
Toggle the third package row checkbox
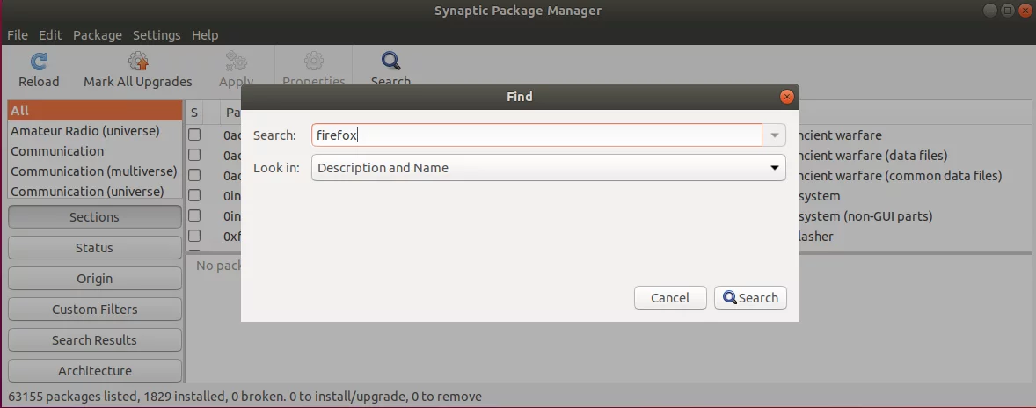click(x=194, y=176)
